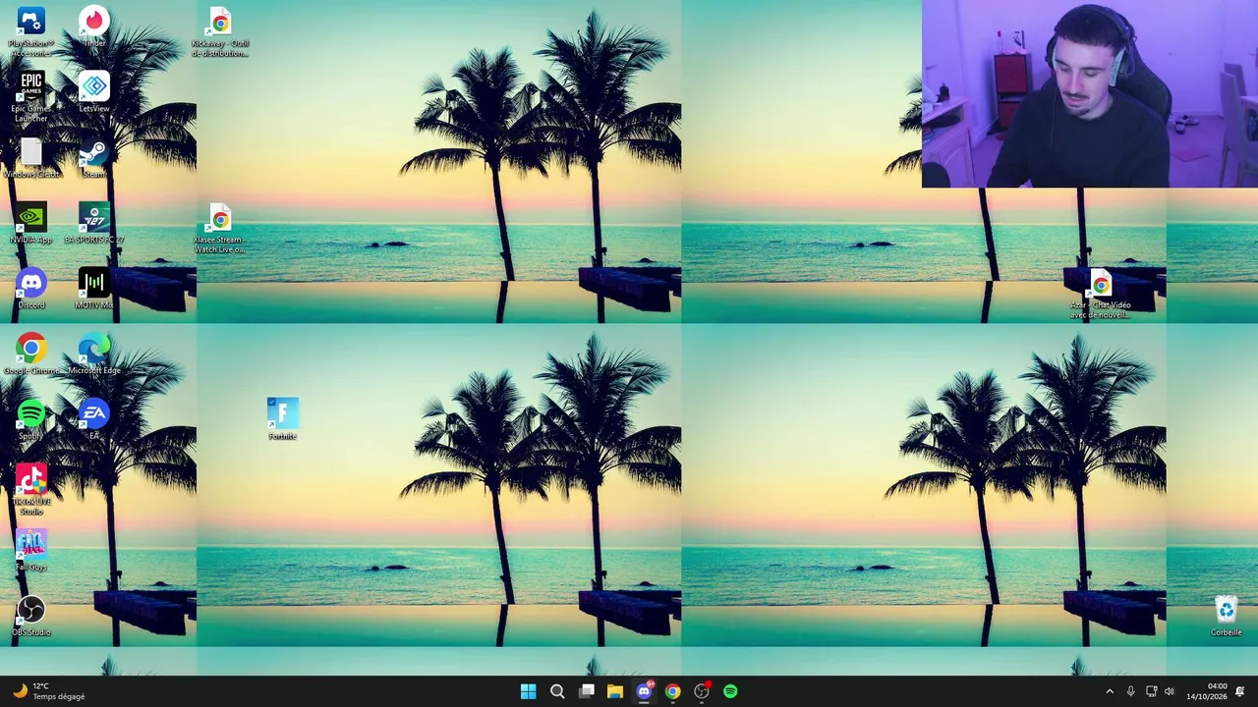Select the LetsView desktop icon

(x=94, y=91)
